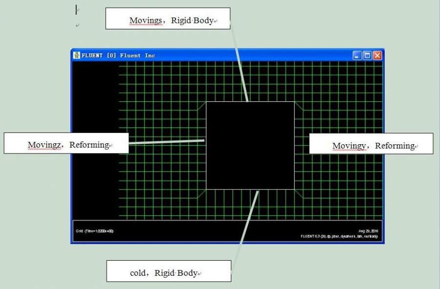Maximize the FLUENT window
The height and width of the screenshot is (289, 440).
click(367, 56)
